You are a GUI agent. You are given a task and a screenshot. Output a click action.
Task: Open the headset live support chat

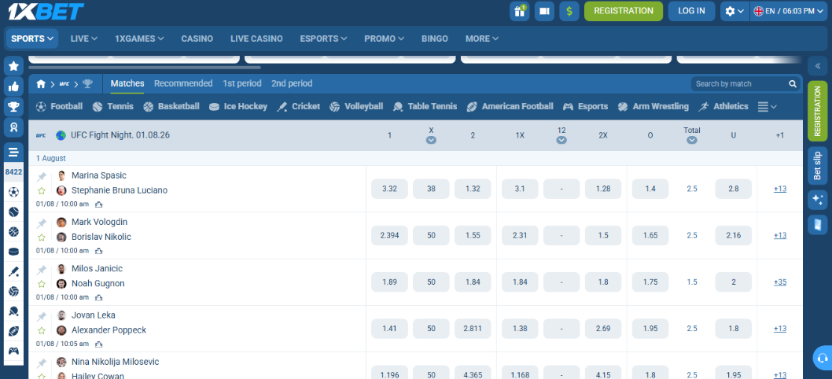pos(823,357)
